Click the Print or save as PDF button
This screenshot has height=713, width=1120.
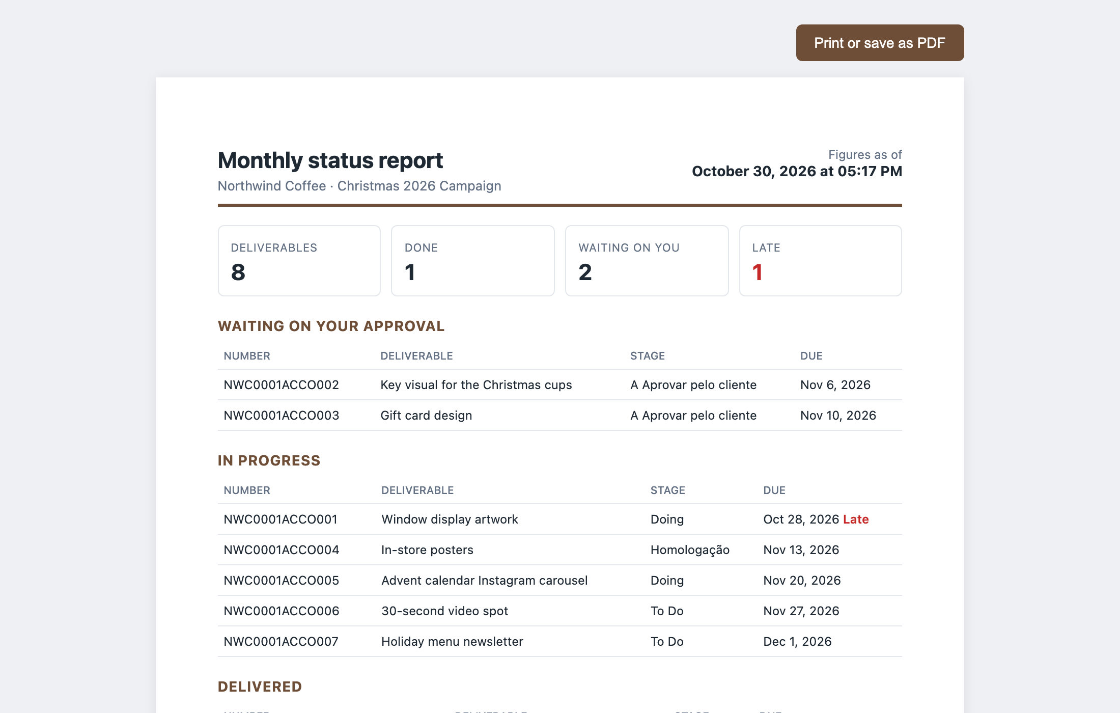[880, 43]
